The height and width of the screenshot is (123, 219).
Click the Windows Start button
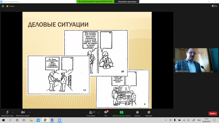3,120
